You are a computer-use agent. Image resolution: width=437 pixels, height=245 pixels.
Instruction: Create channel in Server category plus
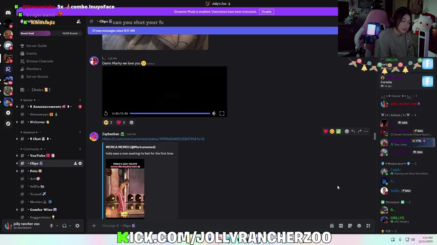click(80, 100)
